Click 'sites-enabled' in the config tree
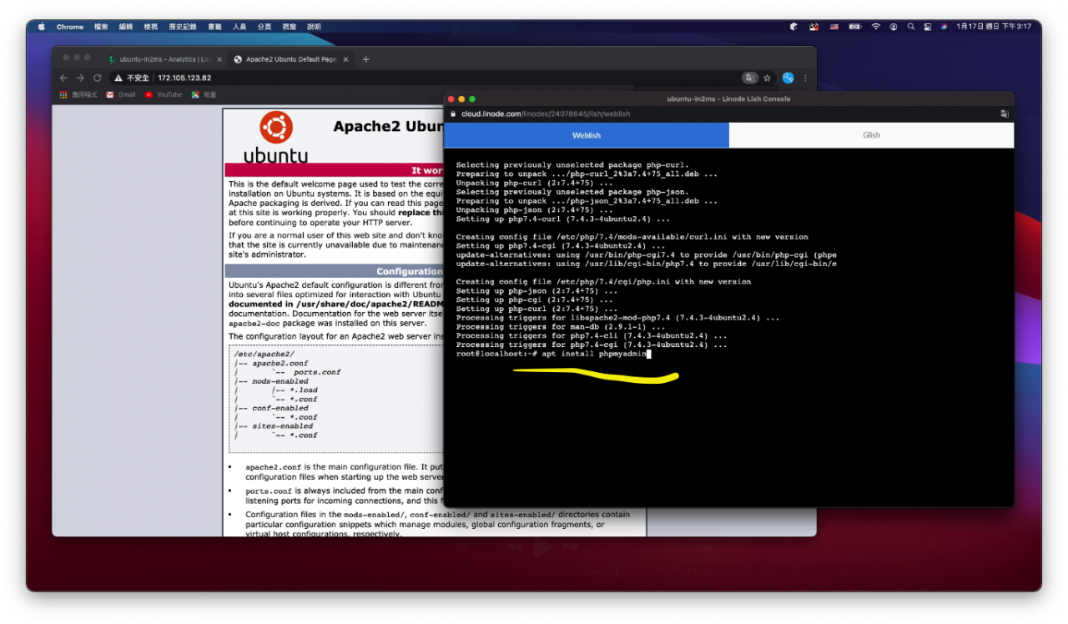Viewport: 1068px width, 624px height. [x=283, y=426]
